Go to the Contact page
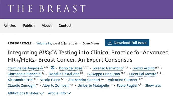The width and height of the screenshot is (173, 99). tap(65, 26)
